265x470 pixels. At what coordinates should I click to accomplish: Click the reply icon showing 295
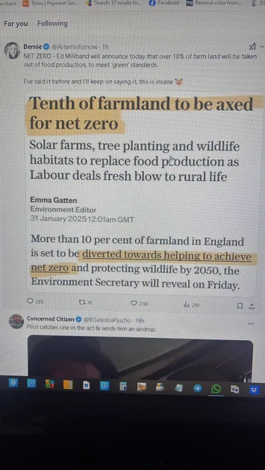(35, 301)
